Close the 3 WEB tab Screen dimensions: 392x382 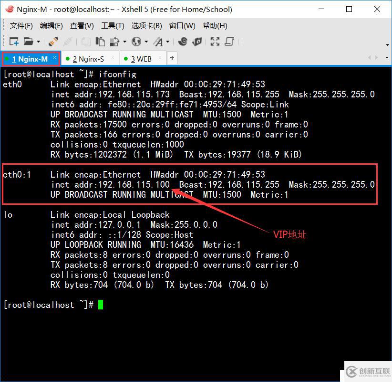159,58
